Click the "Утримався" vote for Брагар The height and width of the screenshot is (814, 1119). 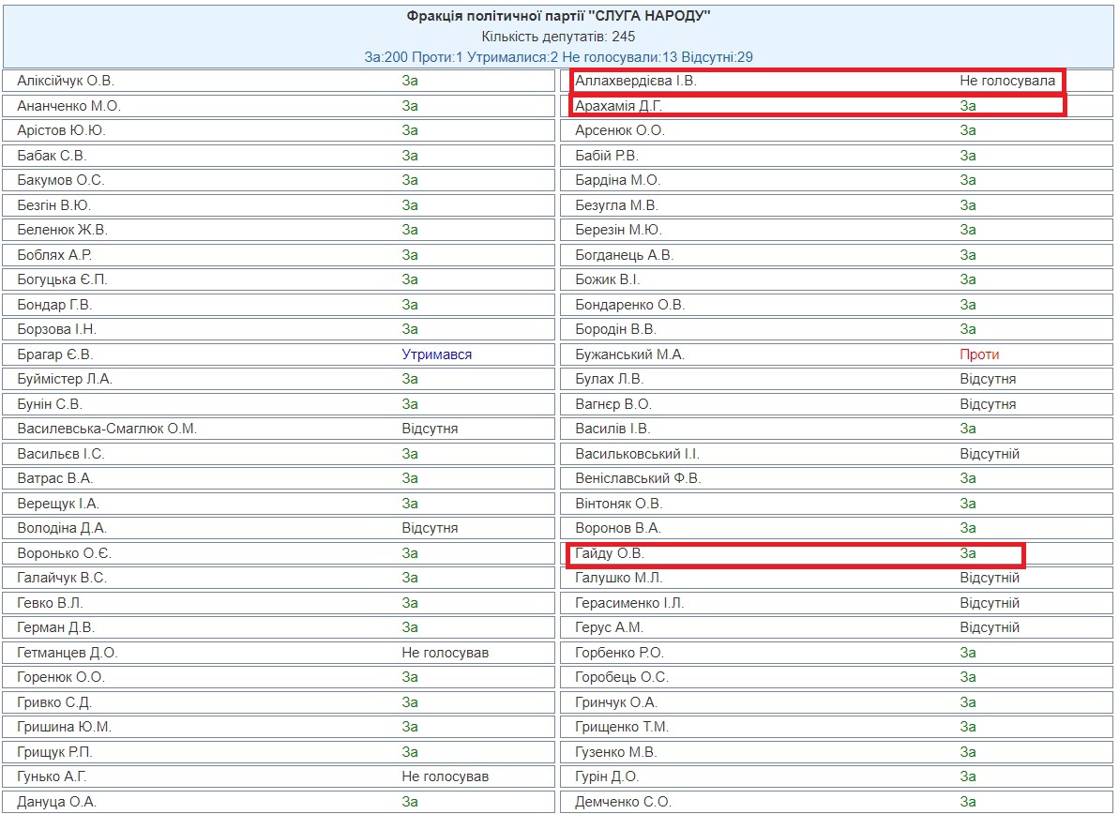436,354
